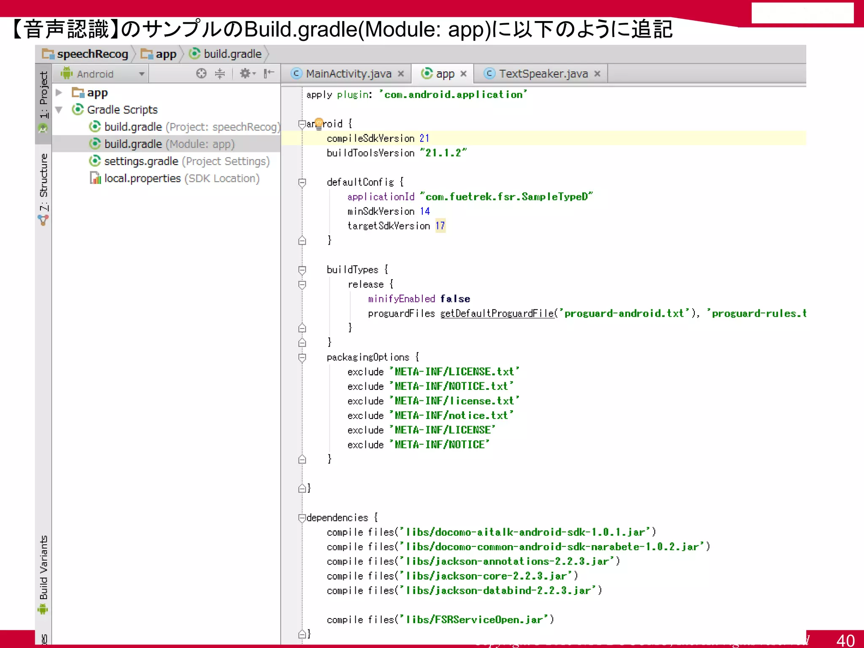Image resolution: width=864 pixels, height=648 pixels.
Task: Click the collapse all icon in project panel
Action: (220, 73)
